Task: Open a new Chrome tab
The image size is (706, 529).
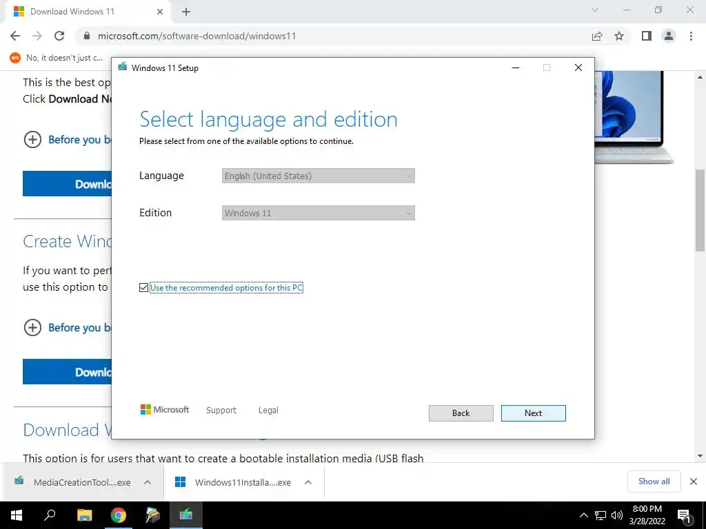Action: 186,12
